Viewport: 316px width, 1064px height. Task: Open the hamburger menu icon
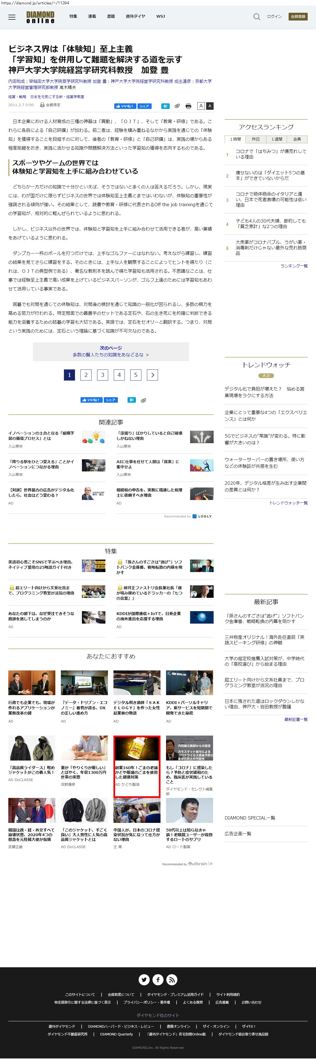[12, 17]
